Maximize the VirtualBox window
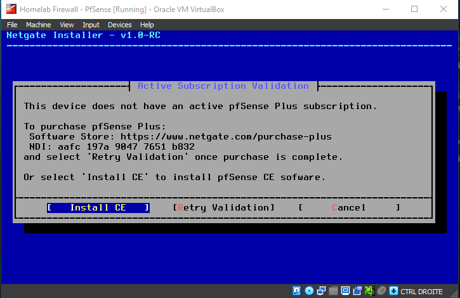 [414, 9]
